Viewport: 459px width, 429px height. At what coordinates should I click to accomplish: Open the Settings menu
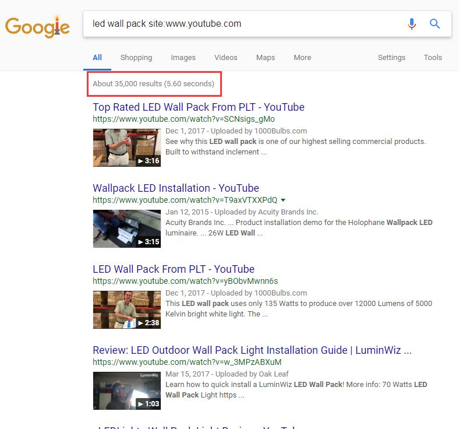(391, 58)
